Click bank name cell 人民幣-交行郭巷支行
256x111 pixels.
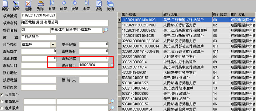coord(188,41)
